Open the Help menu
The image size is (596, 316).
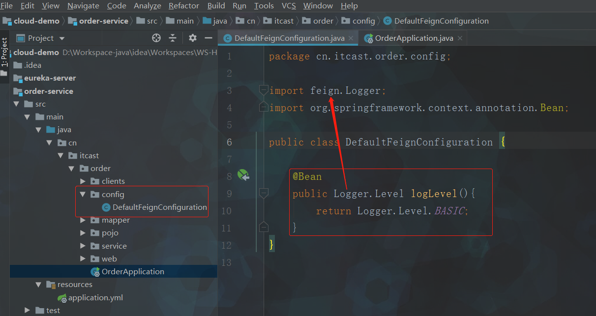tap(349, 6)
